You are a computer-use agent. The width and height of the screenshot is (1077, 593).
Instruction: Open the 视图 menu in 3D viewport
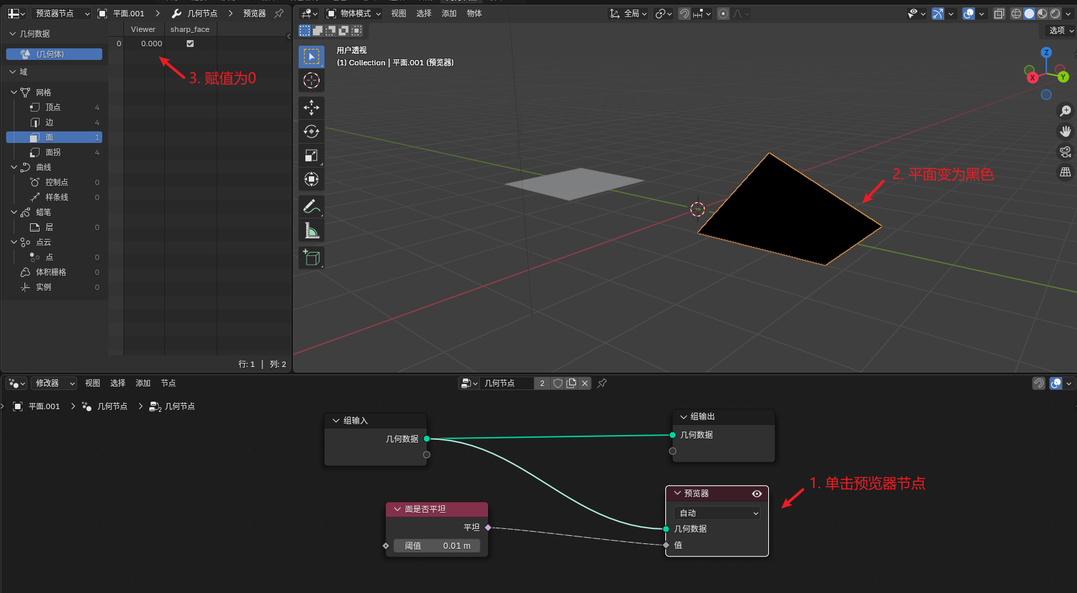tap(399, 14)
